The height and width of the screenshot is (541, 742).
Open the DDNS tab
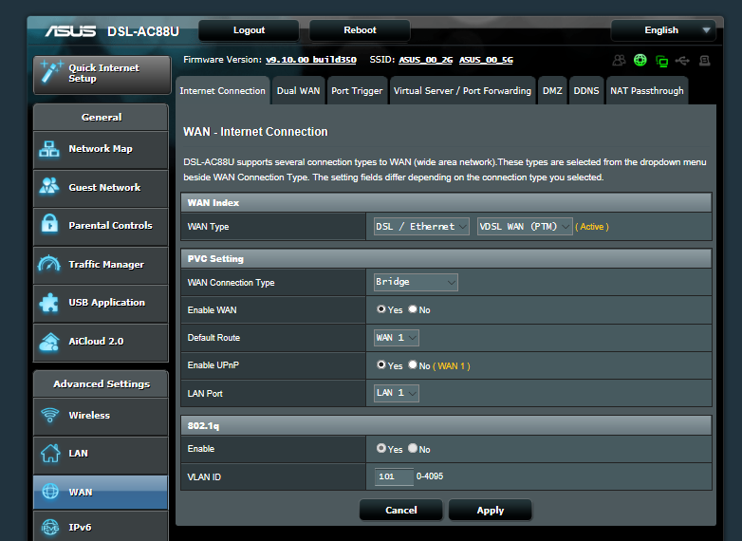tap(586, 91)
